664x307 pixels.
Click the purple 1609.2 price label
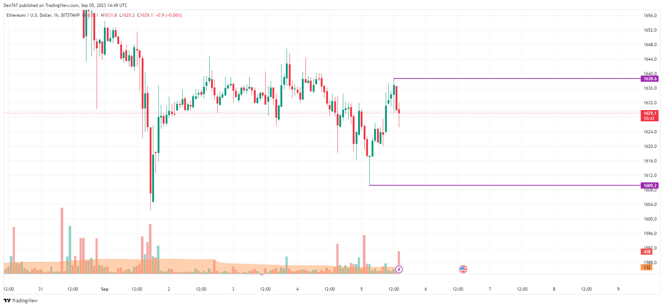(x=649, y=186)
